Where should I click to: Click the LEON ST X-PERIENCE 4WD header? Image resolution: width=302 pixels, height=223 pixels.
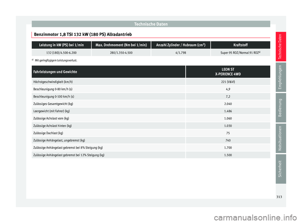(228, 72)
